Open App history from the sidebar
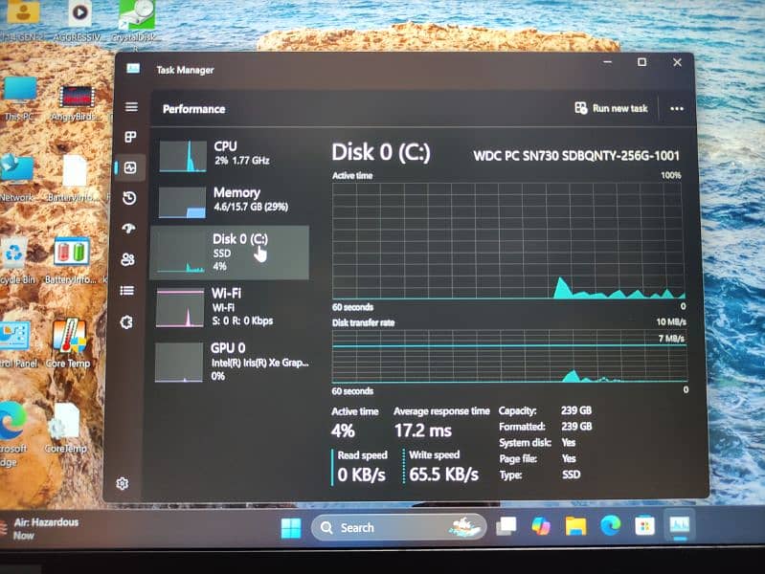Image resolution: width=765 pixels, height=574 pixels. tap(129, 198)
